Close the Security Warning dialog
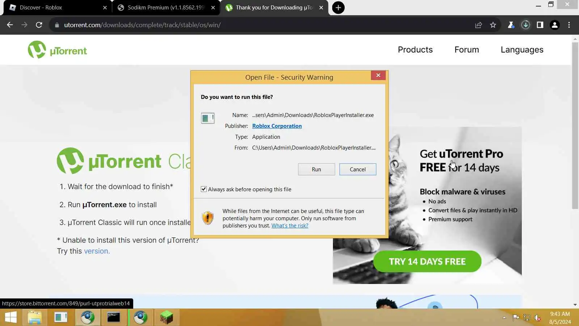 [x=378, y=75]
